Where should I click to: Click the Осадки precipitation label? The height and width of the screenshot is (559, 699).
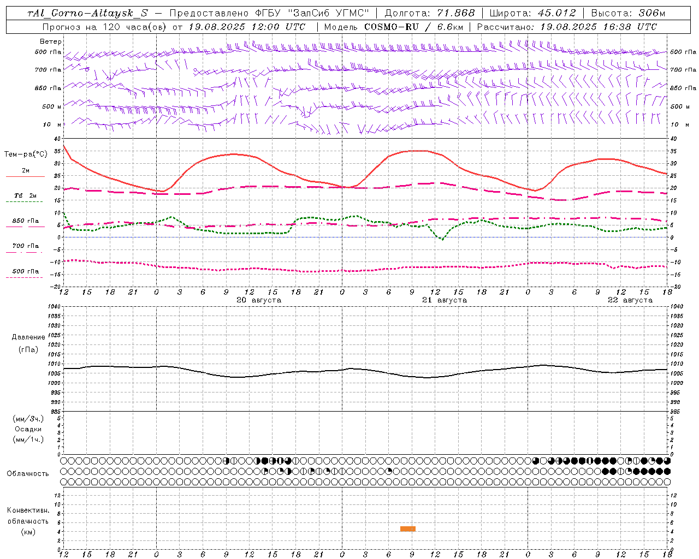point(28,429)
